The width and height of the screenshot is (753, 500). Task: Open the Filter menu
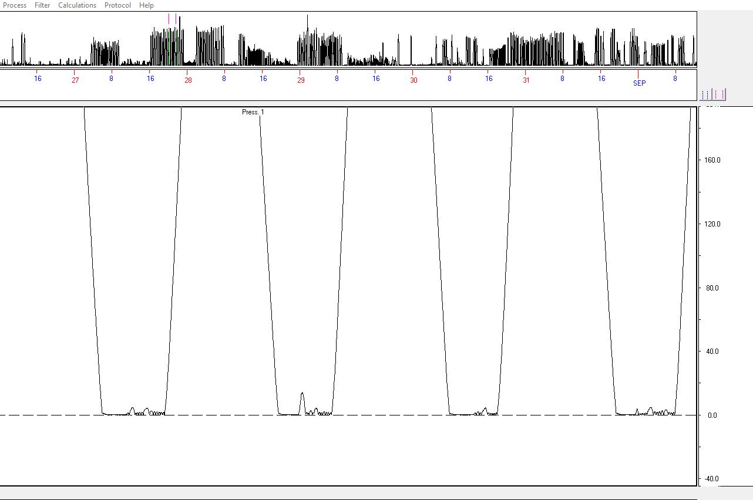pyautogui.click(x=42, y=5)
